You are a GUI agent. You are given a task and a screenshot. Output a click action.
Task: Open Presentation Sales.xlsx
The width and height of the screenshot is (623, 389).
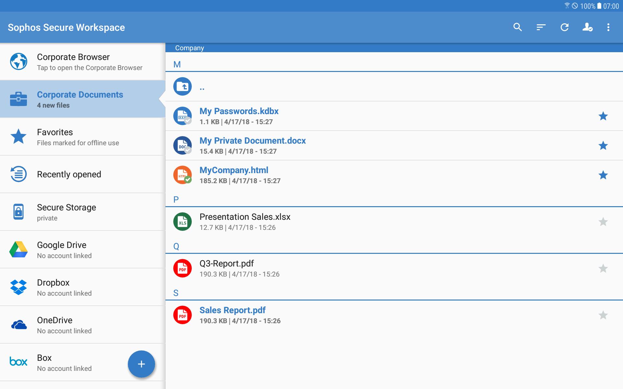click(x=394, y=222)
